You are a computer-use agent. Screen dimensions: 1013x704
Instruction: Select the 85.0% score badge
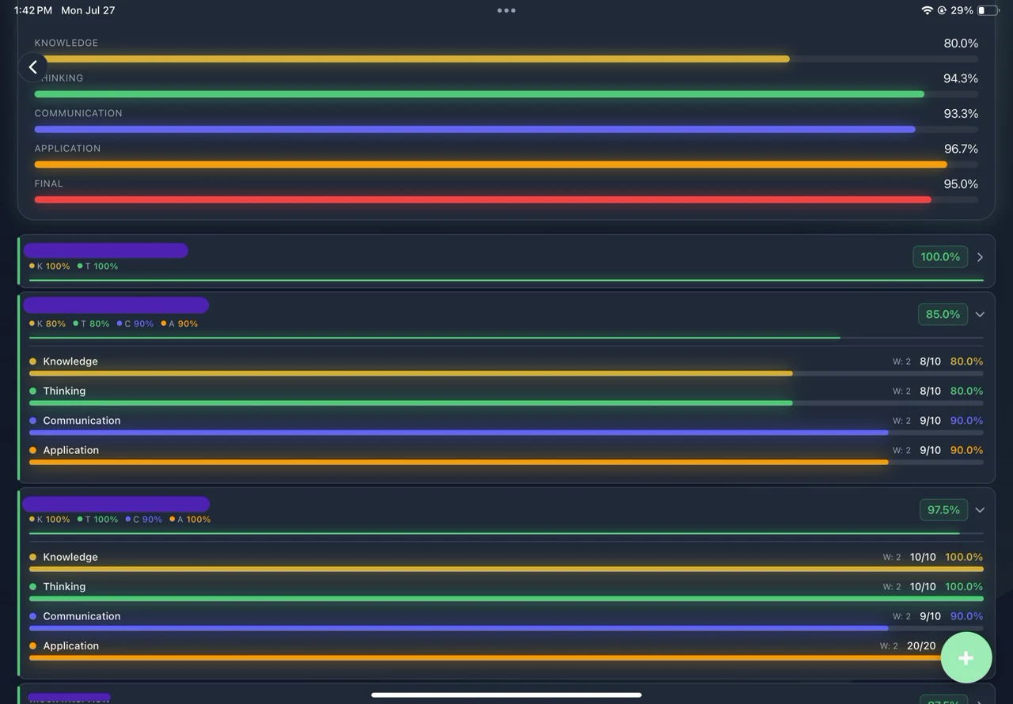point(943,314)
